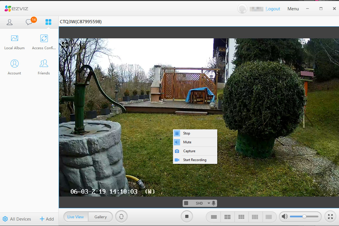Open the Local Album icon
Viewport: 339px width, 226px height.
[x=14, y=39]
